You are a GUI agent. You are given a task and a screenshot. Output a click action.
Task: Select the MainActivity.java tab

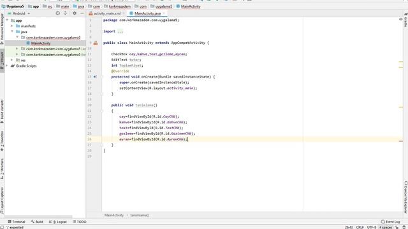tap(147, 13)
